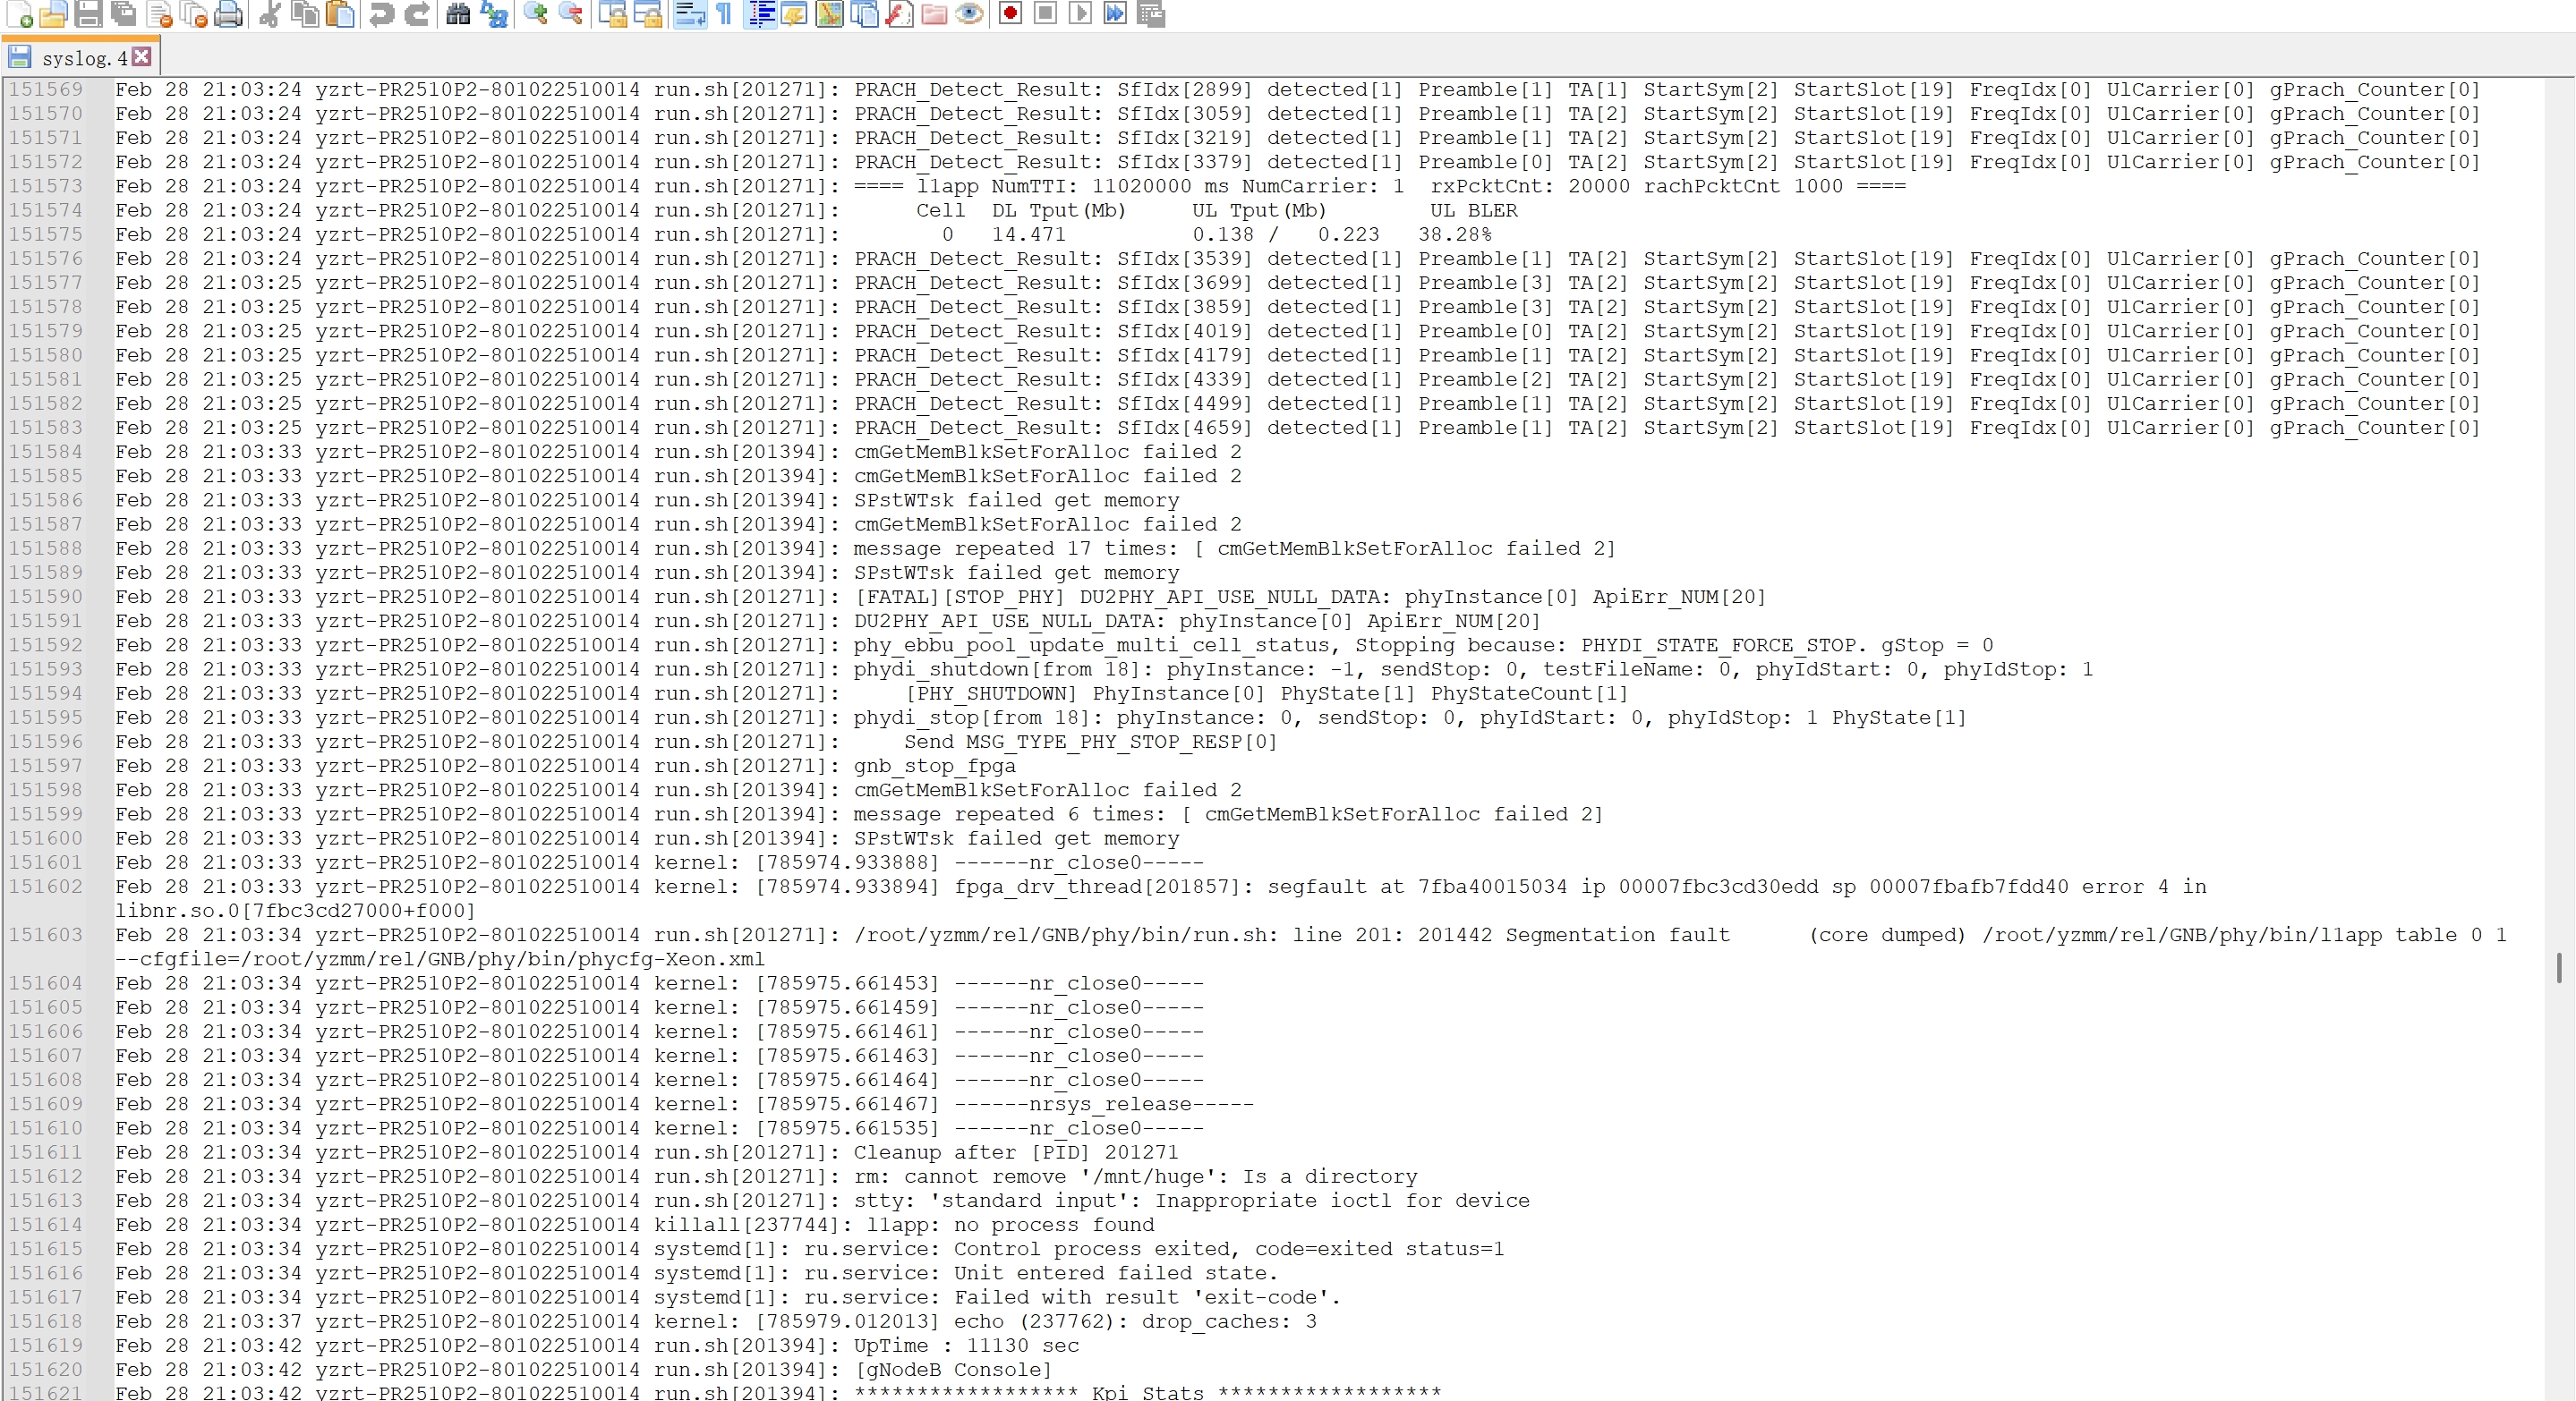The width and height of the screenshot is (2576, 1401).
Task: Click 'Failed with result 'exit-code'.' text
Action: pyautogui.click(x=1147, y=1297)
